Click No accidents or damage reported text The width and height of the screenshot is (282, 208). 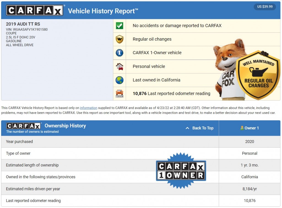coord(177,26)
